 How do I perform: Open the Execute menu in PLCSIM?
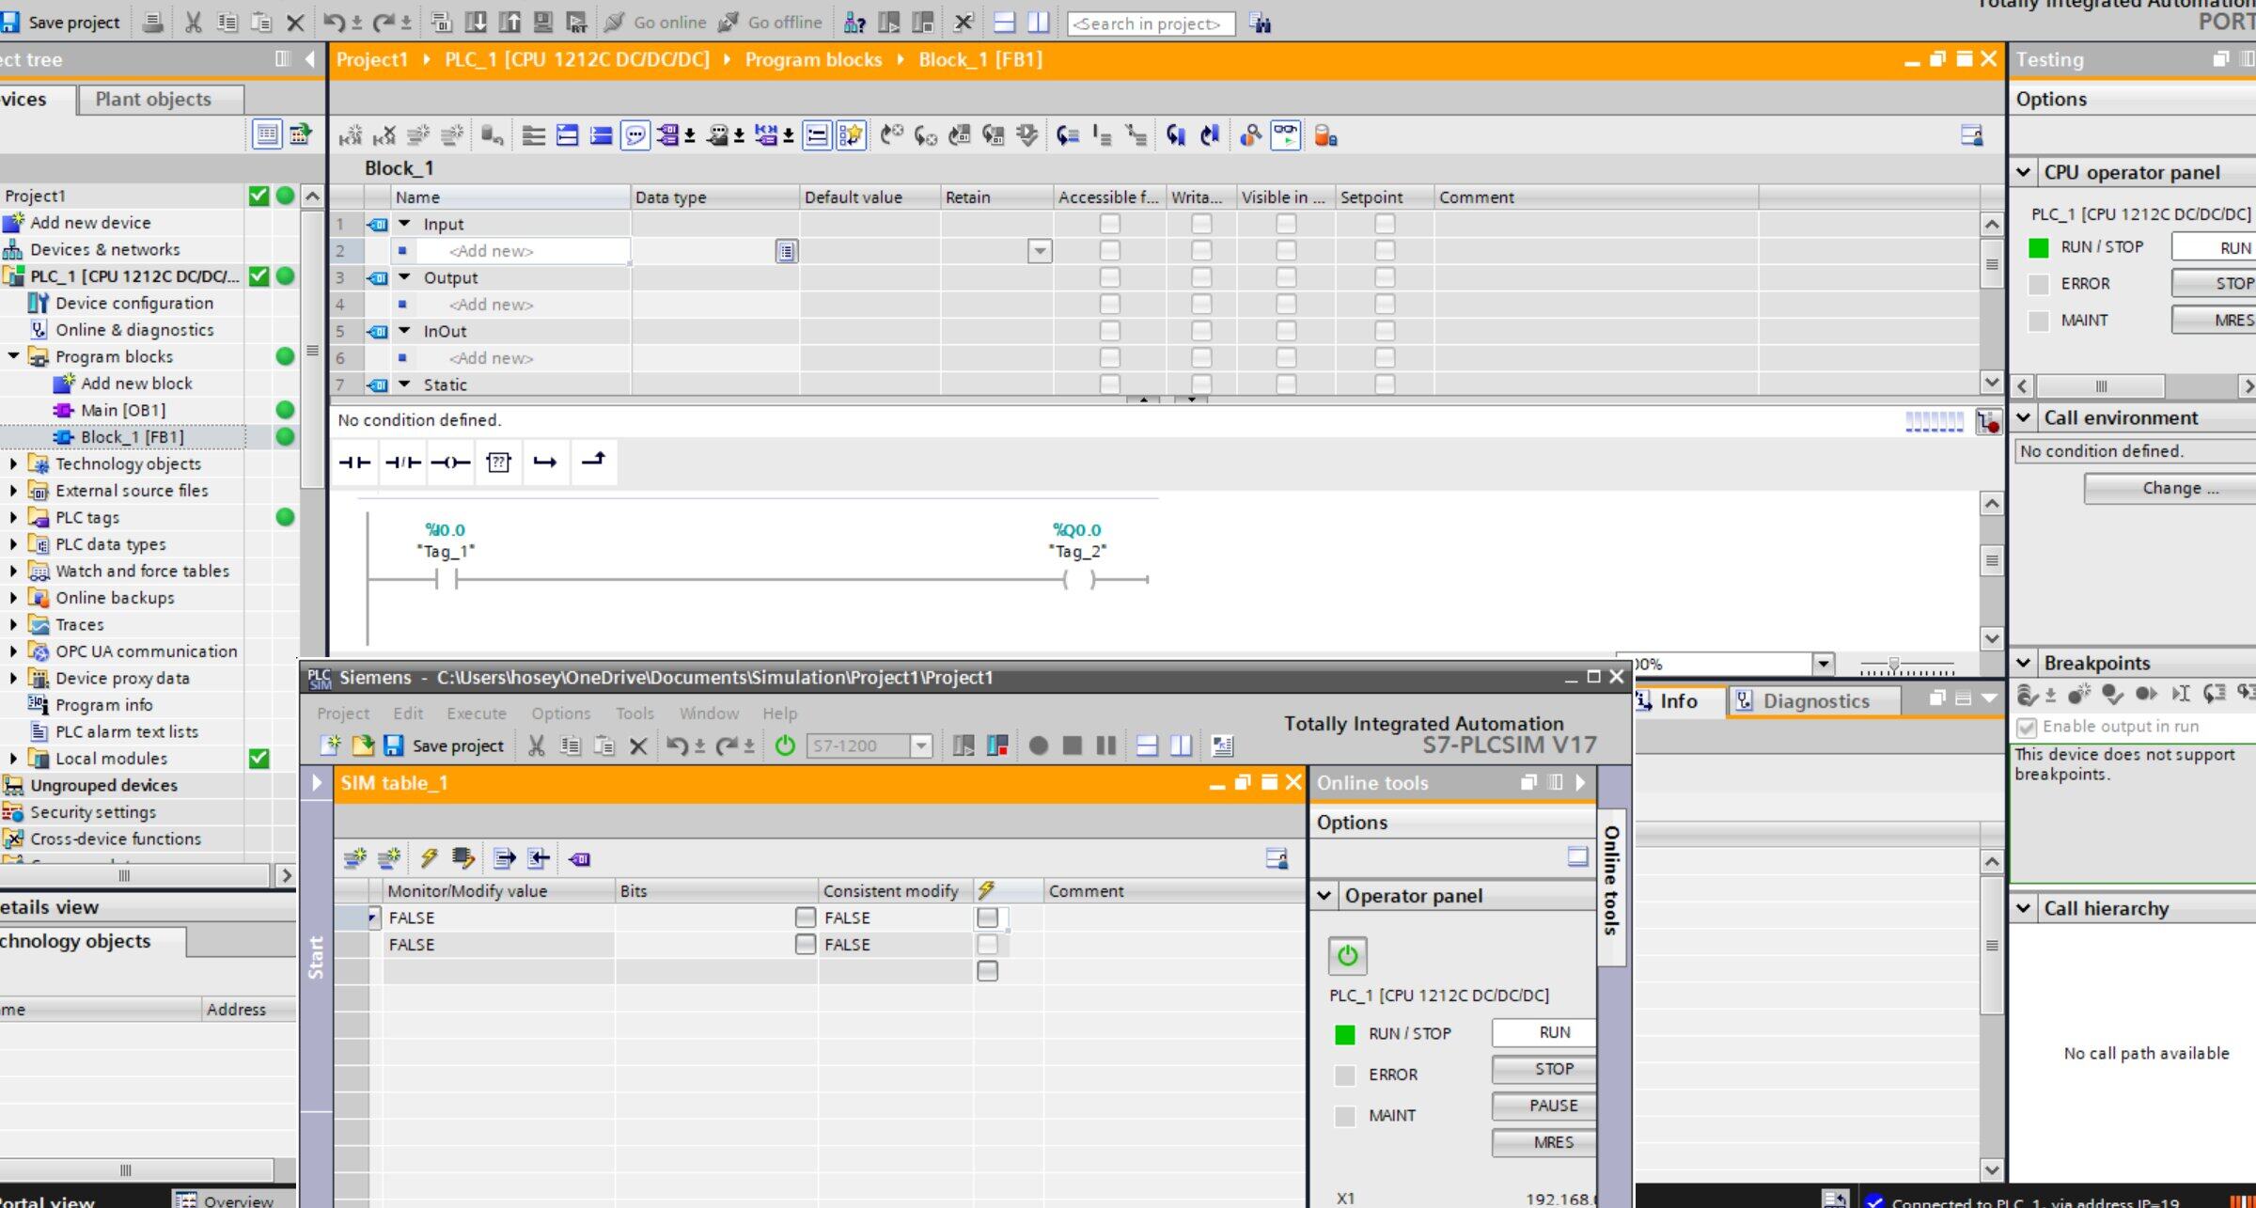(x=477, y=713)
